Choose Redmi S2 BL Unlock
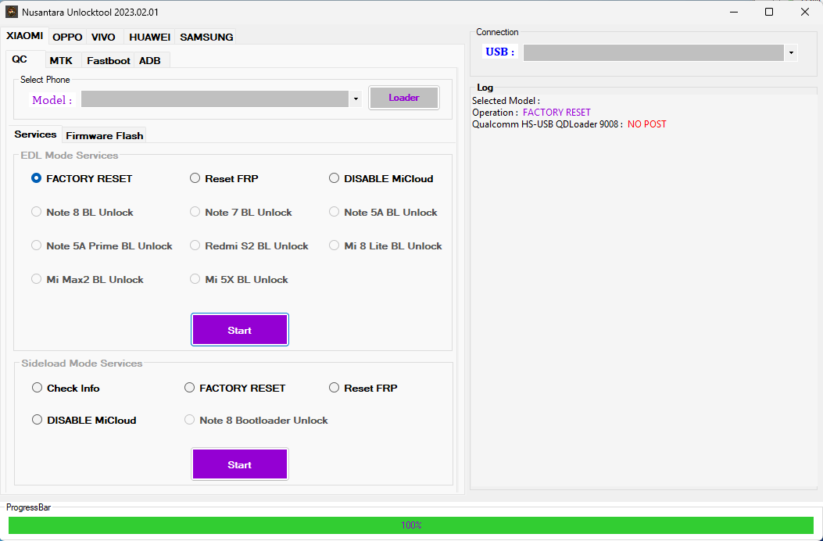Screen dimensions: 823x541 point(195,245)
